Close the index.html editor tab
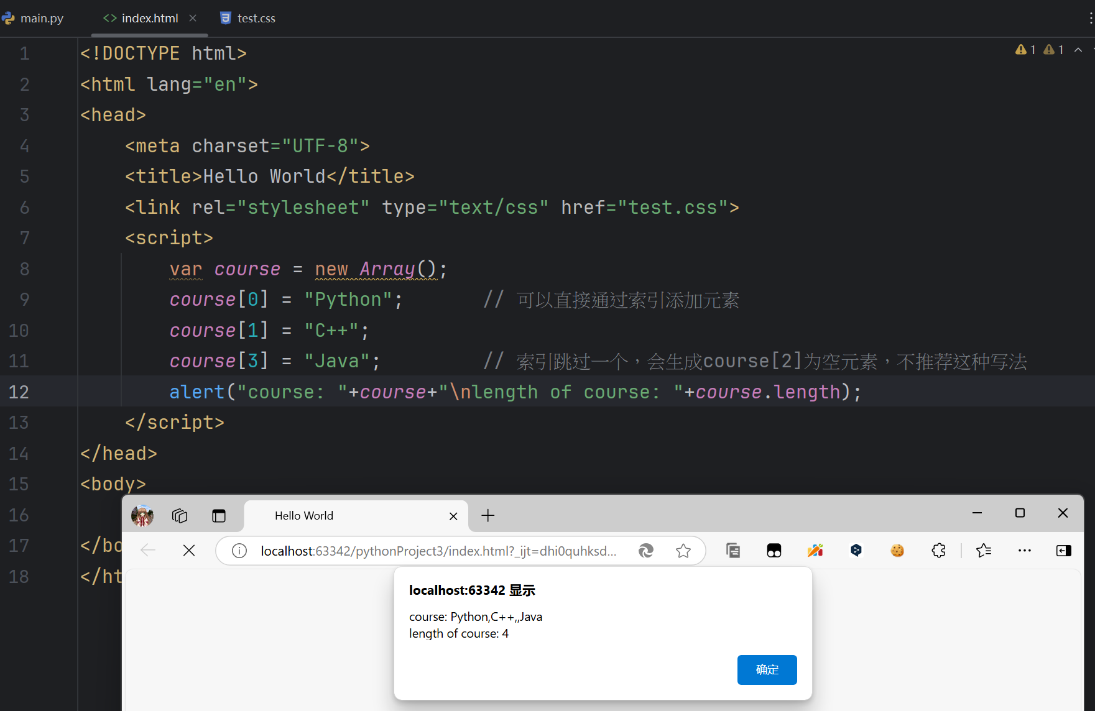 (193, 18)
